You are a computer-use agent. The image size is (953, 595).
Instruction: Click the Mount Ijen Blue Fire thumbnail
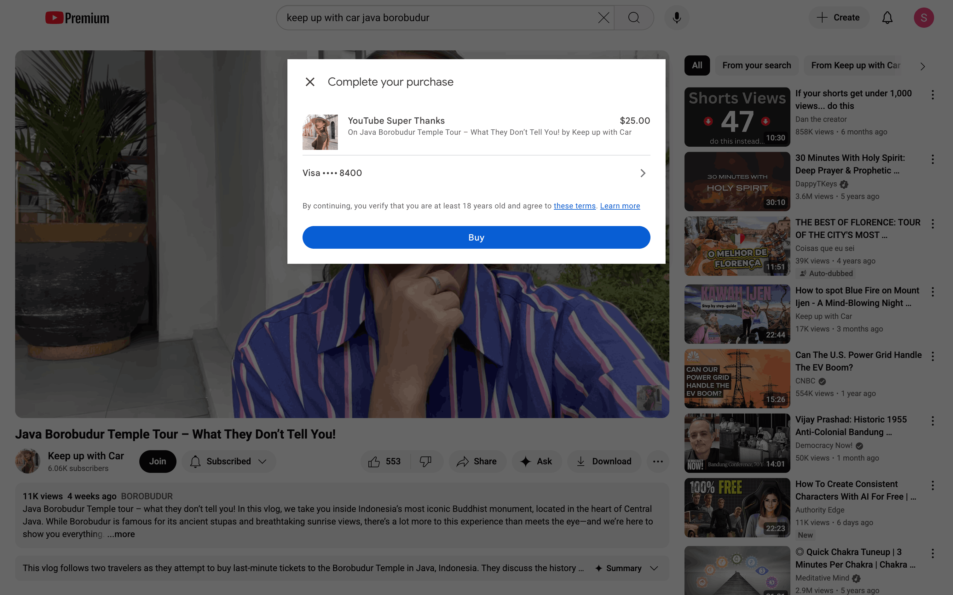737,314
